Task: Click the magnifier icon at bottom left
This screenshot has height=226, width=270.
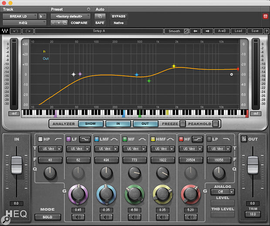Action: click(x=6, y=220)
